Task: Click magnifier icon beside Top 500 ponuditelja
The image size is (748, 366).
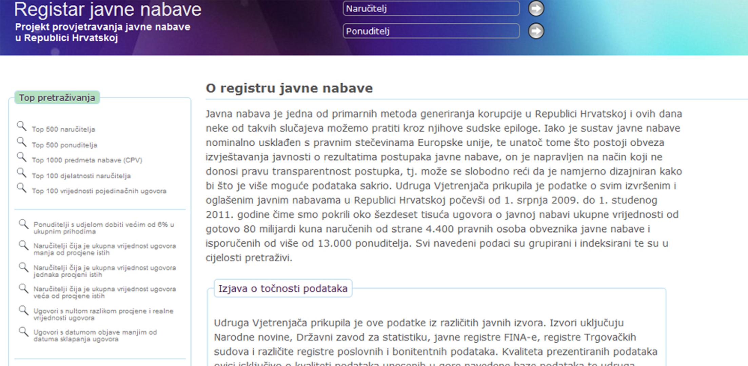Action: tap(22, 142)
